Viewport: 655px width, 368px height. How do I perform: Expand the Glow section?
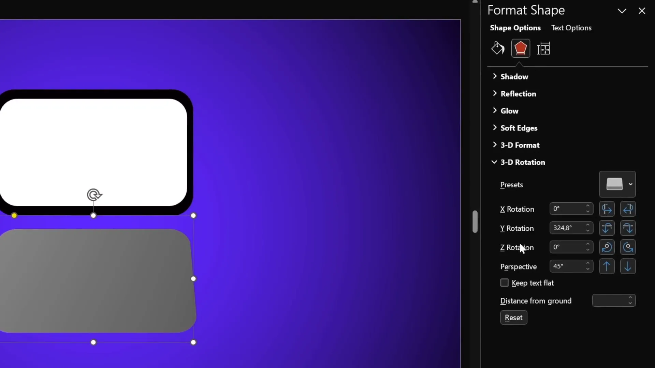tap(506, 111)
